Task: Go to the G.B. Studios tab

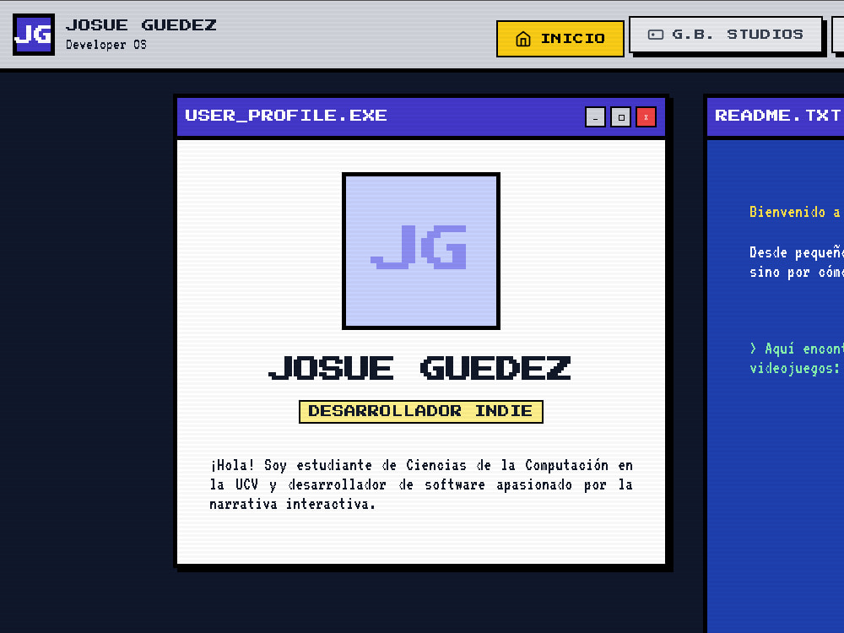Action: click(x=726, y=35)
